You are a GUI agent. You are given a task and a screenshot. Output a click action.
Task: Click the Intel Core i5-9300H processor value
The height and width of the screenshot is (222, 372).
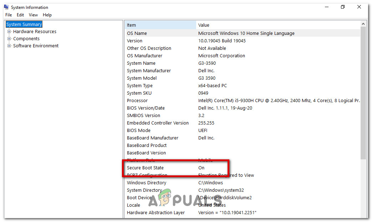click(x=279, y=101)
